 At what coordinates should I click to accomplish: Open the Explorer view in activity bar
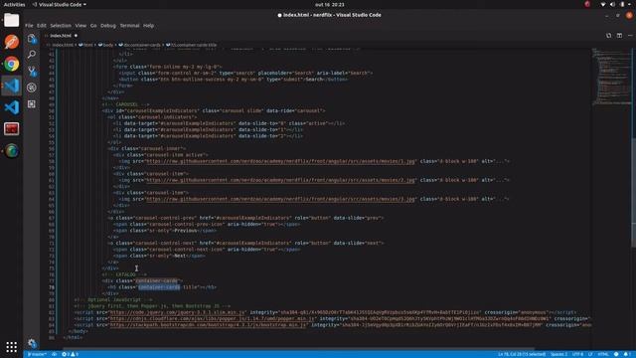click(32, 38)
